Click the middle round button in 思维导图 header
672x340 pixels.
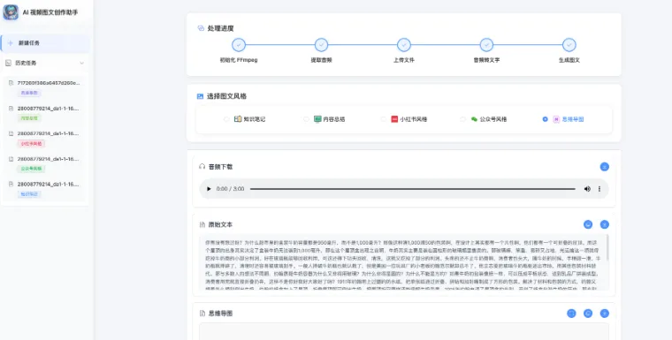pyautogui.click(x=588, y=314)
